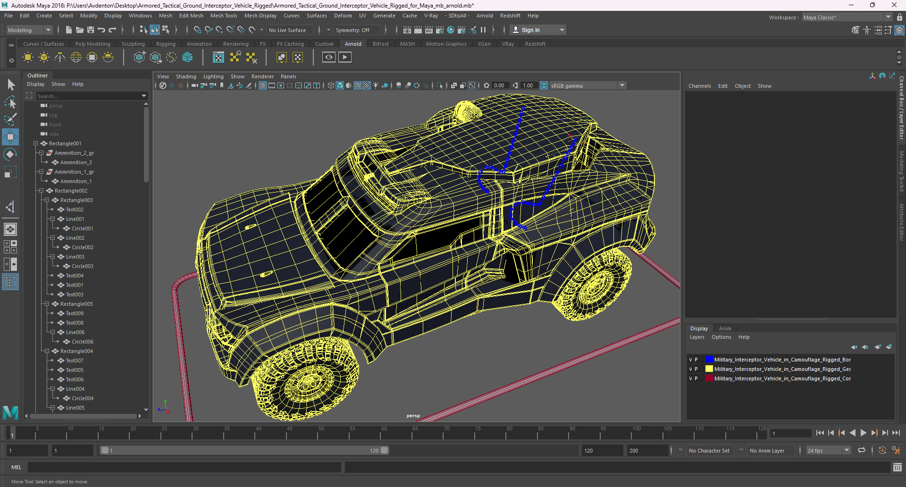Activate the Rotate tool in toolbox
The image size is (906, 487).
click(x=10, y=154)
